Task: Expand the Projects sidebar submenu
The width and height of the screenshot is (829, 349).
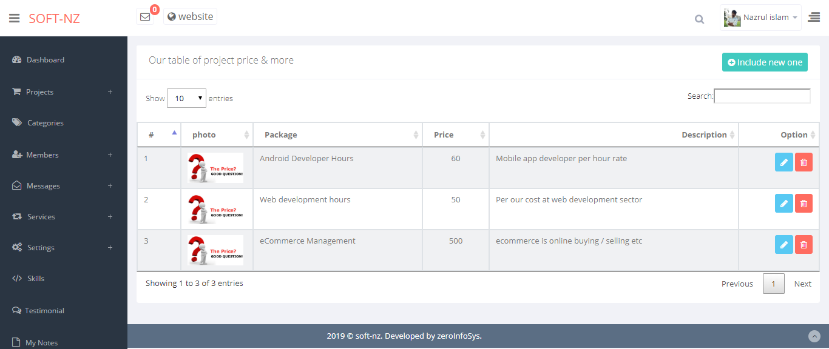Action: (x=110, y=92)
